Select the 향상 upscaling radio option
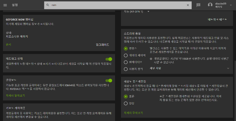The height and width of the screenshot is (121, 236). (x=126, y=103)
